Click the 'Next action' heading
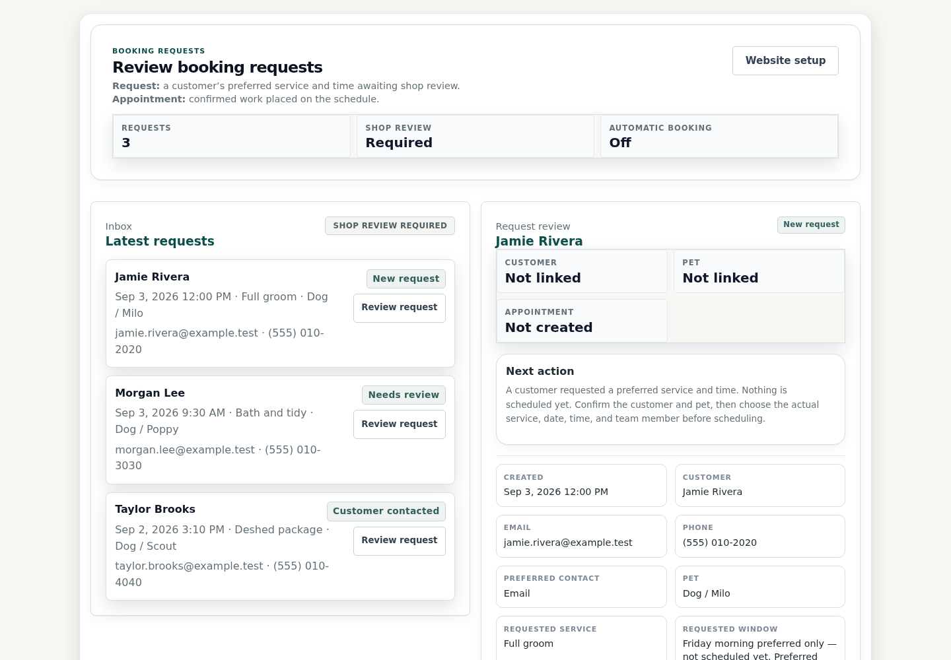 coord(540,372)
